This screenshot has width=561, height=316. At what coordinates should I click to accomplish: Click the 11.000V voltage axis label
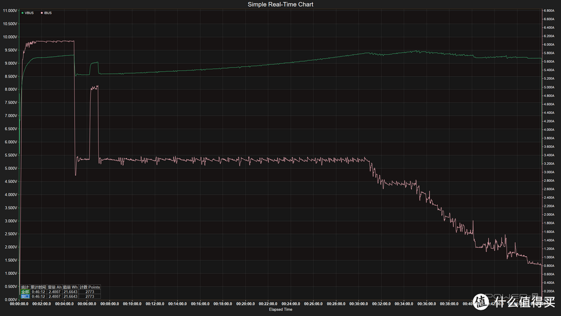(x=10, y=11)
